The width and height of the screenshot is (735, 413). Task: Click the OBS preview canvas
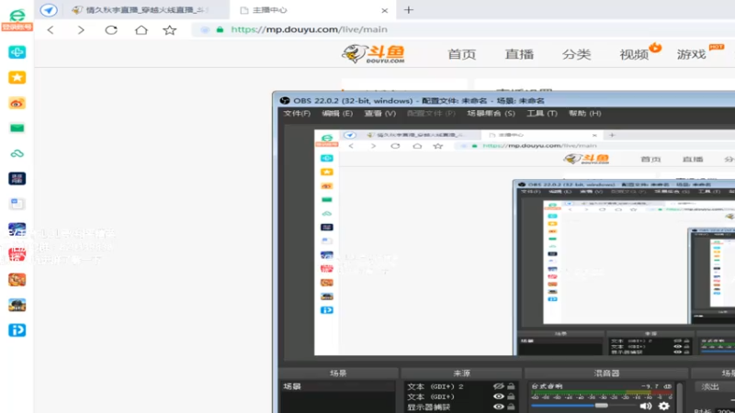[x=525, y=242]
